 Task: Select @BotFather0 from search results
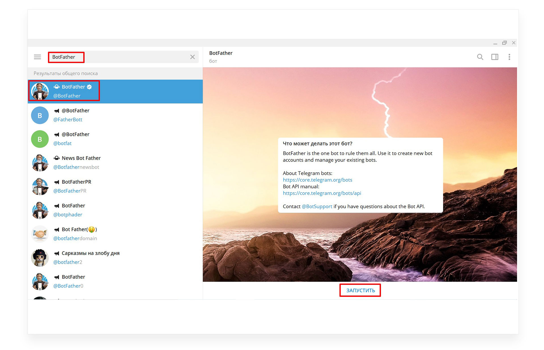tap(115, 281)
